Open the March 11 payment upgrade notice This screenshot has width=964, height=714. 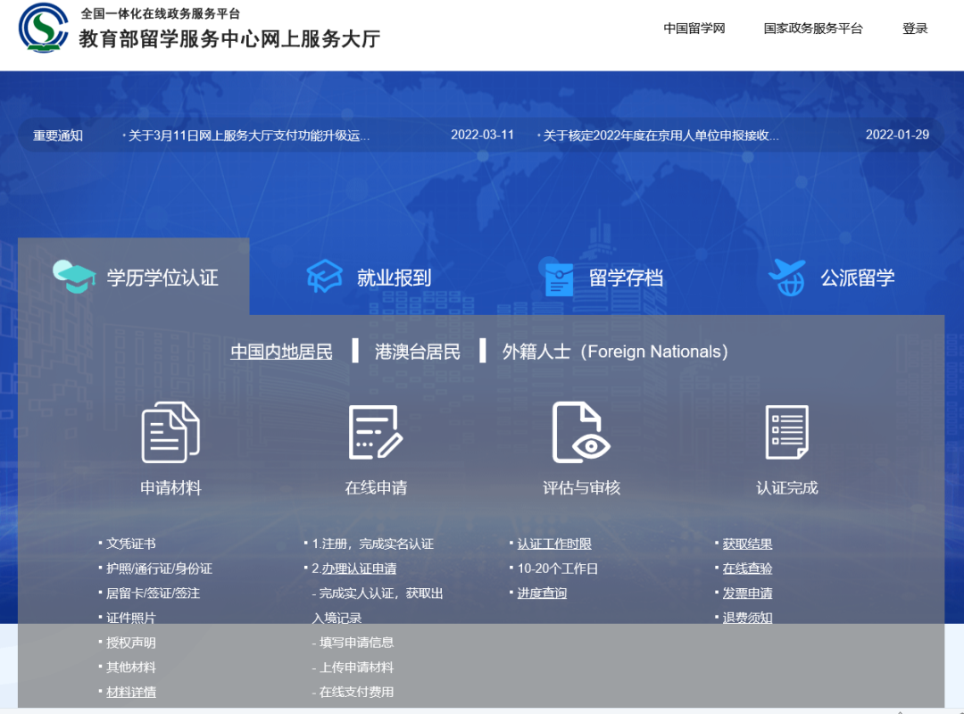[245, 134]
